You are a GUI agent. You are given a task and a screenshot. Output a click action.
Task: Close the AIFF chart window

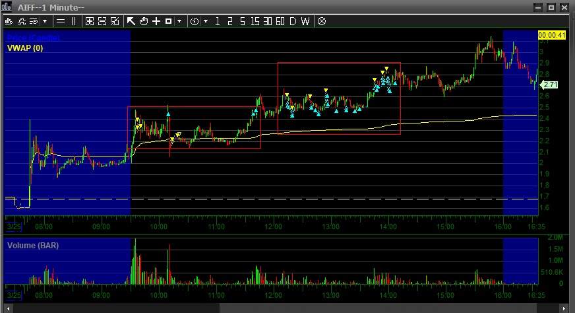point(564,7)
